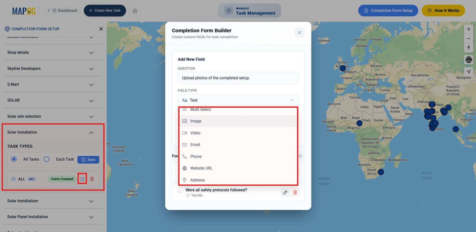Edit the safety protocols question

click(285, 192)
